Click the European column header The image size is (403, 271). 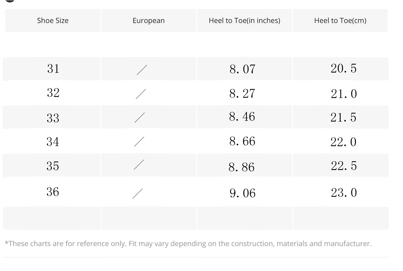149,21
